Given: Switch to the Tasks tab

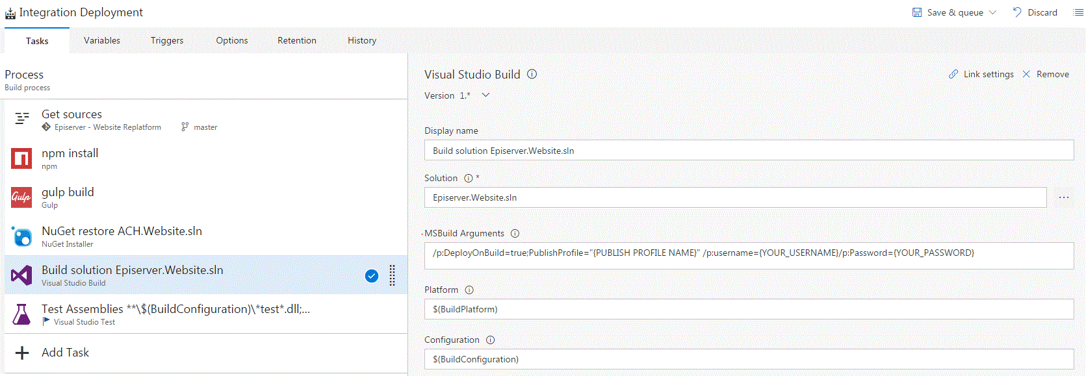Looking at the screenshot, I should point(37,41).
